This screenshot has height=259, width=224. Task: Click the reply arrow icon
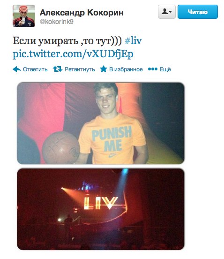tap(17, 69)
